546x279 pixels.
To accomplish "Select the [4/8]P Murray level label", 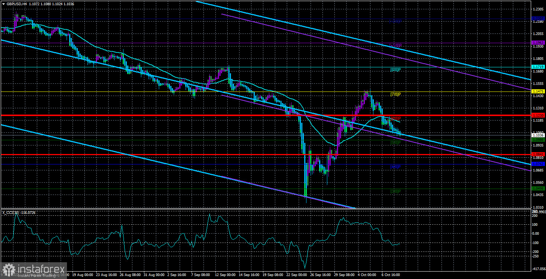I will pyautogui.click(x=395, y=167).
